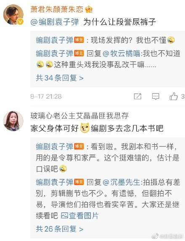Tap the Weibo watermark logo at bottom
The image size is (185, 241).
pos(155,236)
